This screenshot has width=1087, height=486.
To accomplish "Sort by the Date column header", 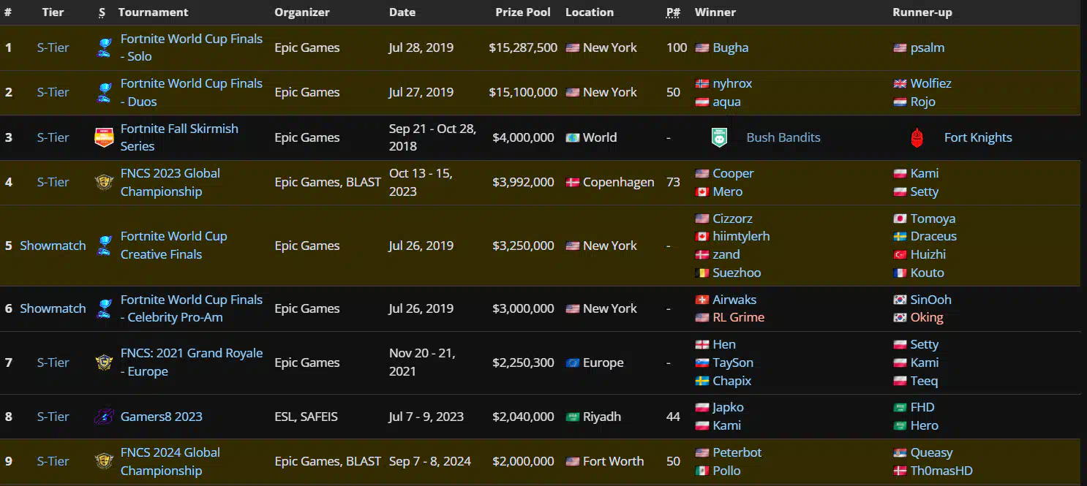I will (402, 12).
